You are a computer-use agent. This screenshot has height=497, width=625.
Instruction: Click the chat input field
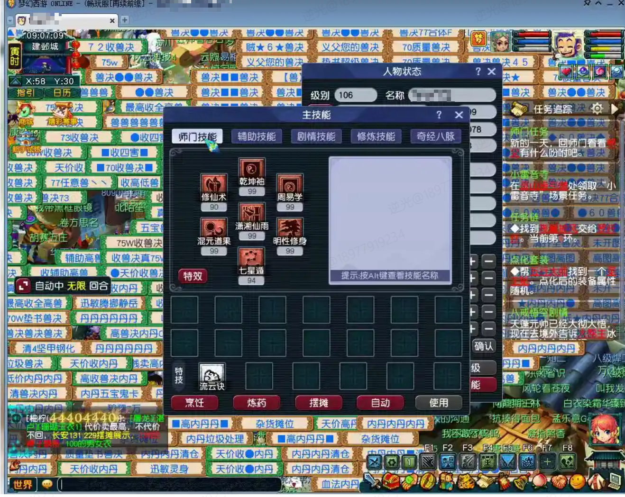click(x=170, y=484)
